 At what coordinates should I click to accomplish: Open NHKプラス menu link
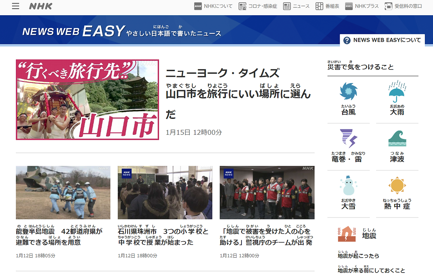367,6
